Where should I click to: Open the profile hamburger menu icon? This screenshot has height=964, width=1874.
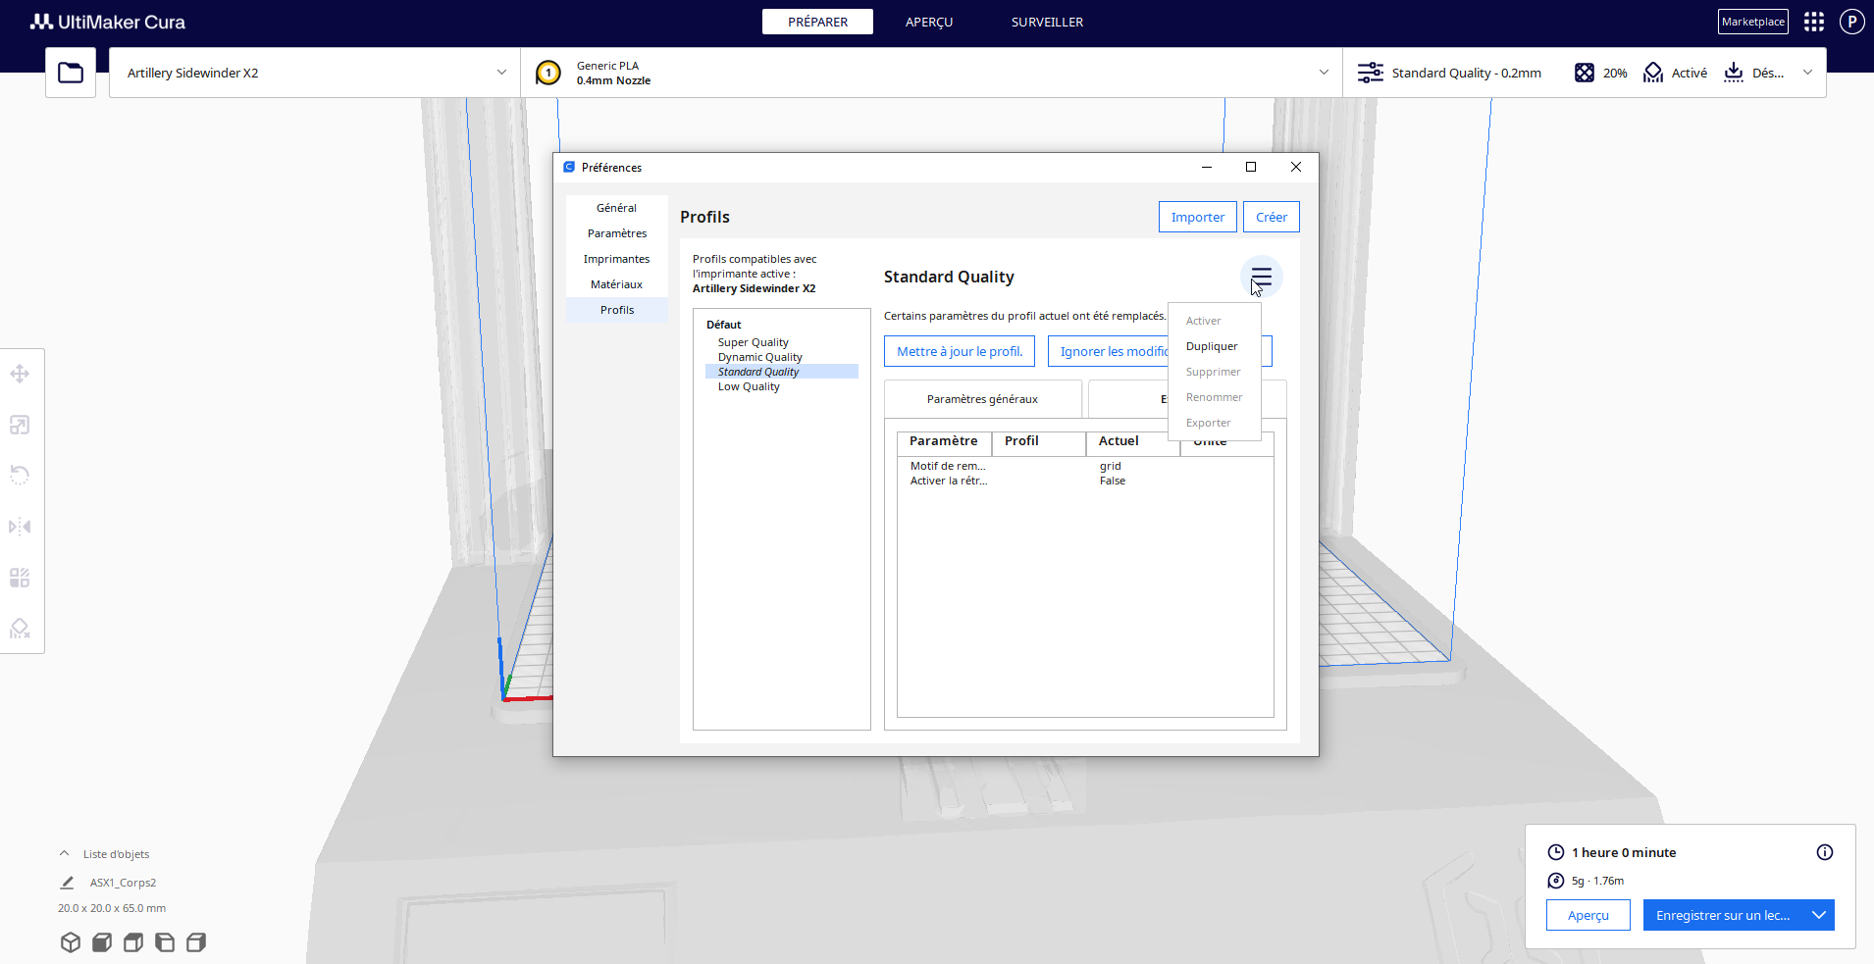point(1261,277)
